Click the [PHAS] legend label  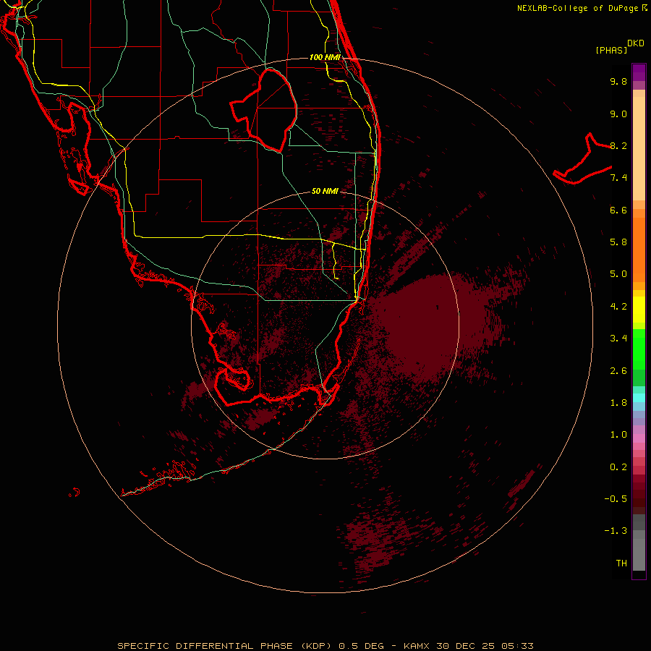(x=611, y=50)
